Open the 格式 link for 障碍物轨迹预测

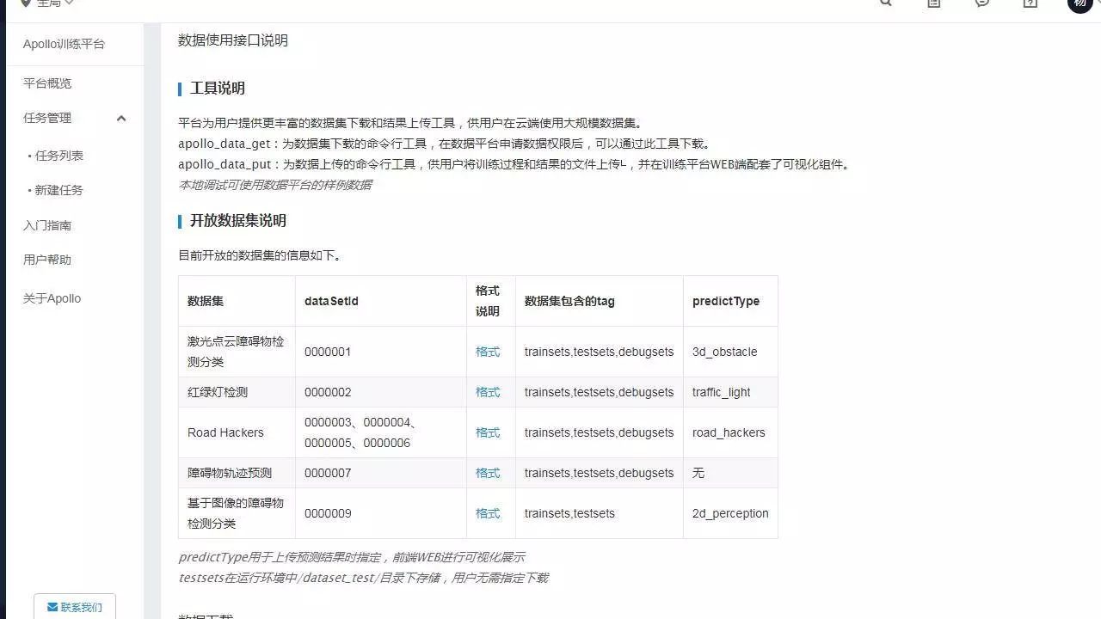[x=488, y=473]
